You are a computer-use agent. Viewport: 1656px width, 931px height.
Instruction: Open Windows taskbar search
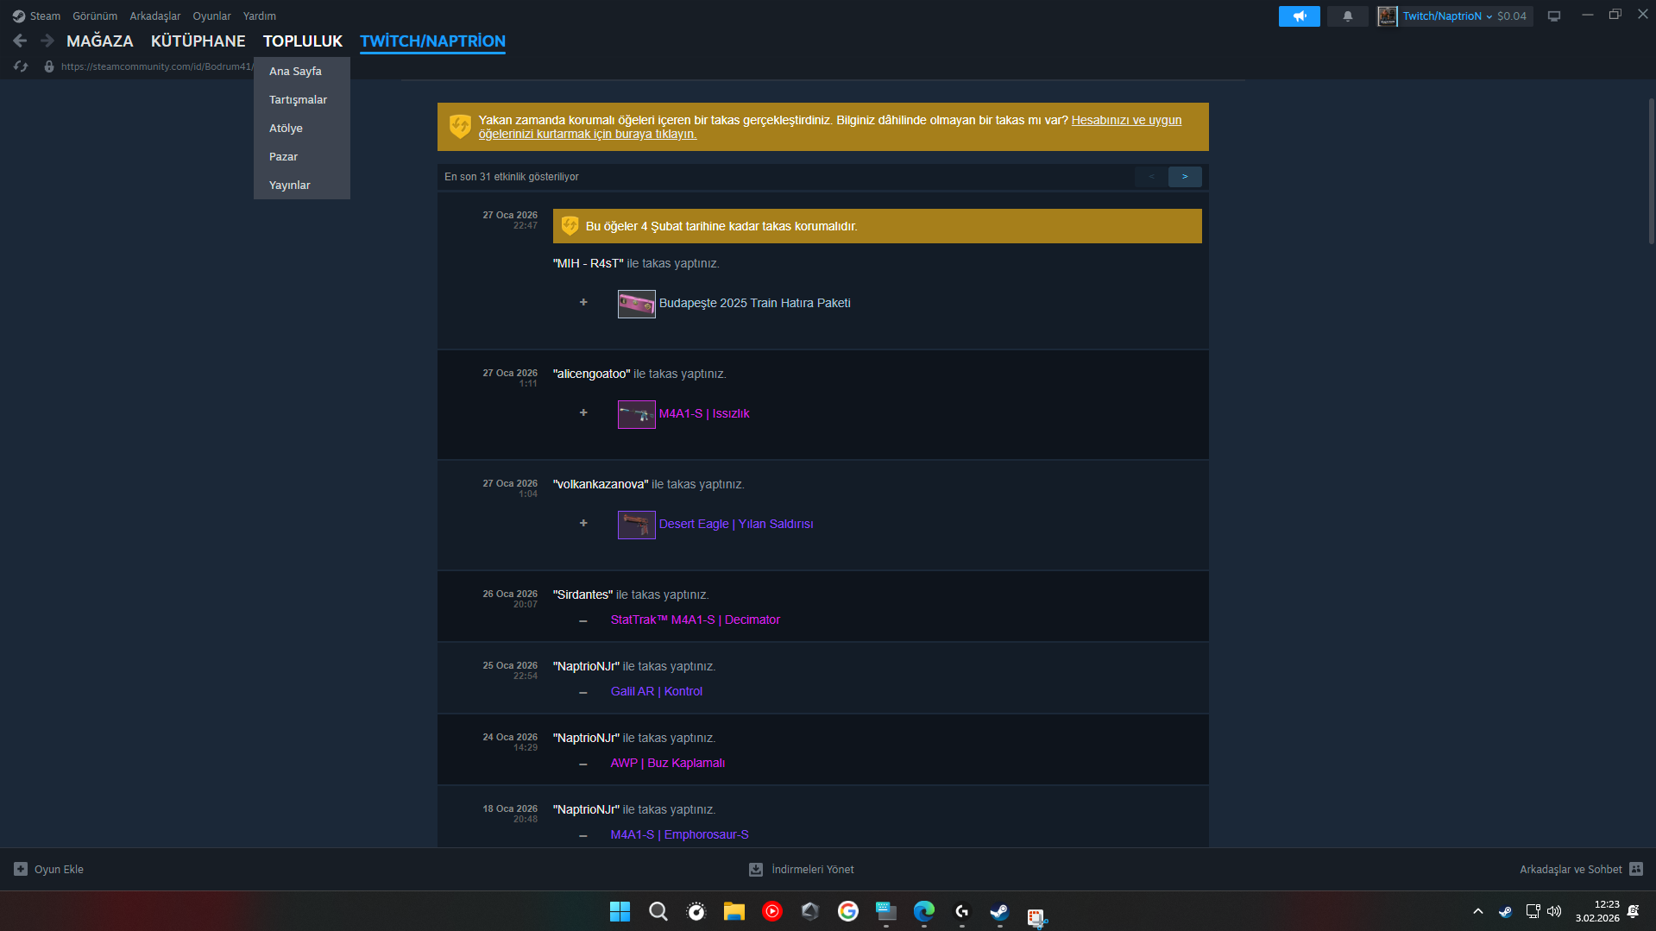pos(658,911)
